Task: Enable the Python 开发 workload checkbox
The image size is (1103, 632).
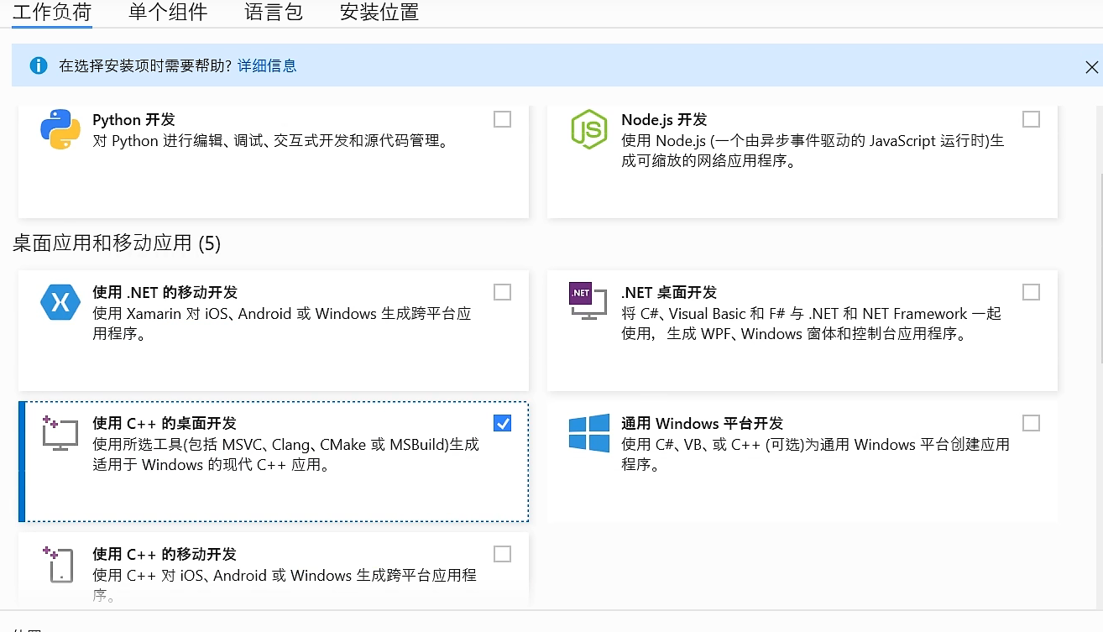Action: click(x=502, y=119)
